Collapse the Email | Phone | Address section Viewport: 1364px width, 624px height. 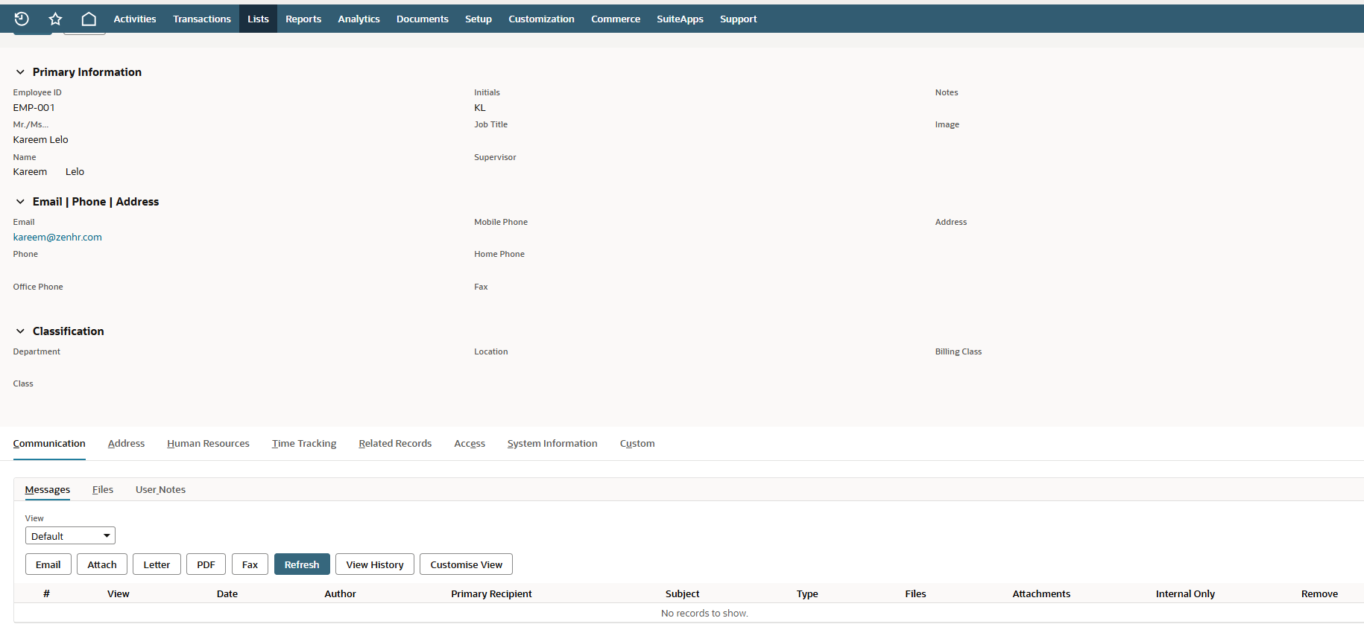pos(20,202)
